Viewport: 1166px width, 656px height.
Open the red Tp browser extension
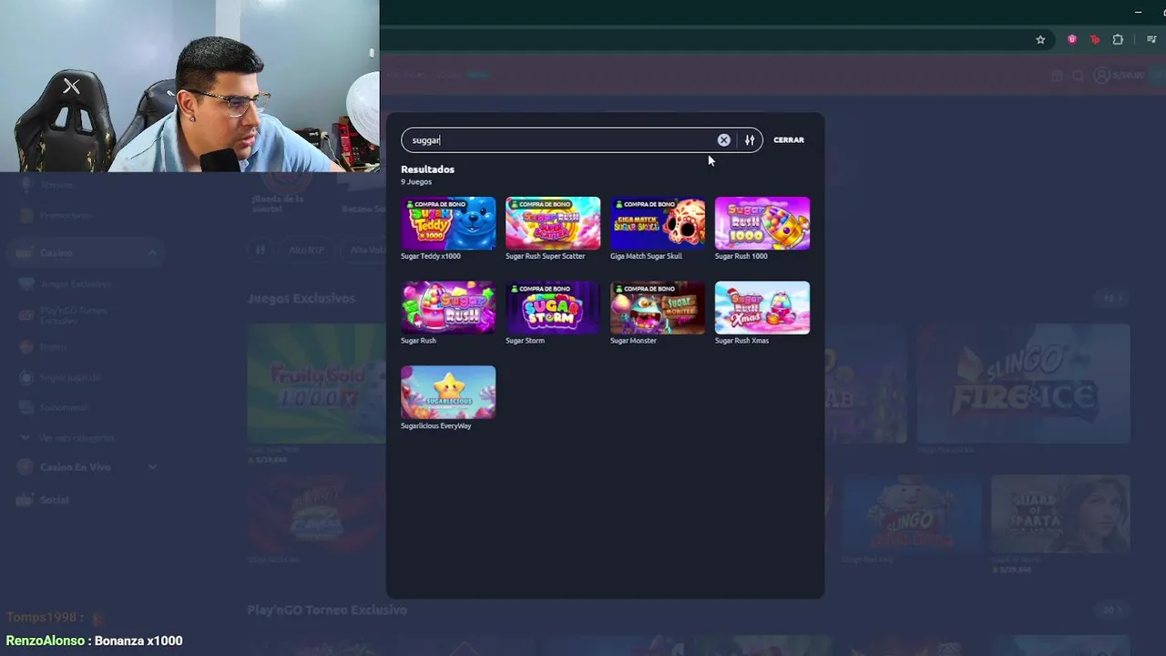1094,40
